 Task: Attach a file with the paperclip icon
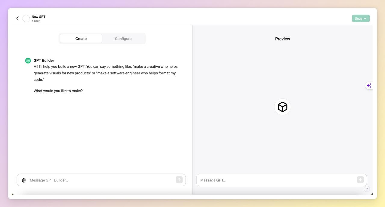pos(24,180)
